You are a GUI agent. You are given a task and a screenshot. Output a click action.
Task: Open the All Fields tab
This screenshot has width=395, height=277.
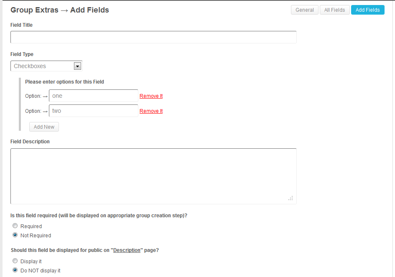point(334,10)
